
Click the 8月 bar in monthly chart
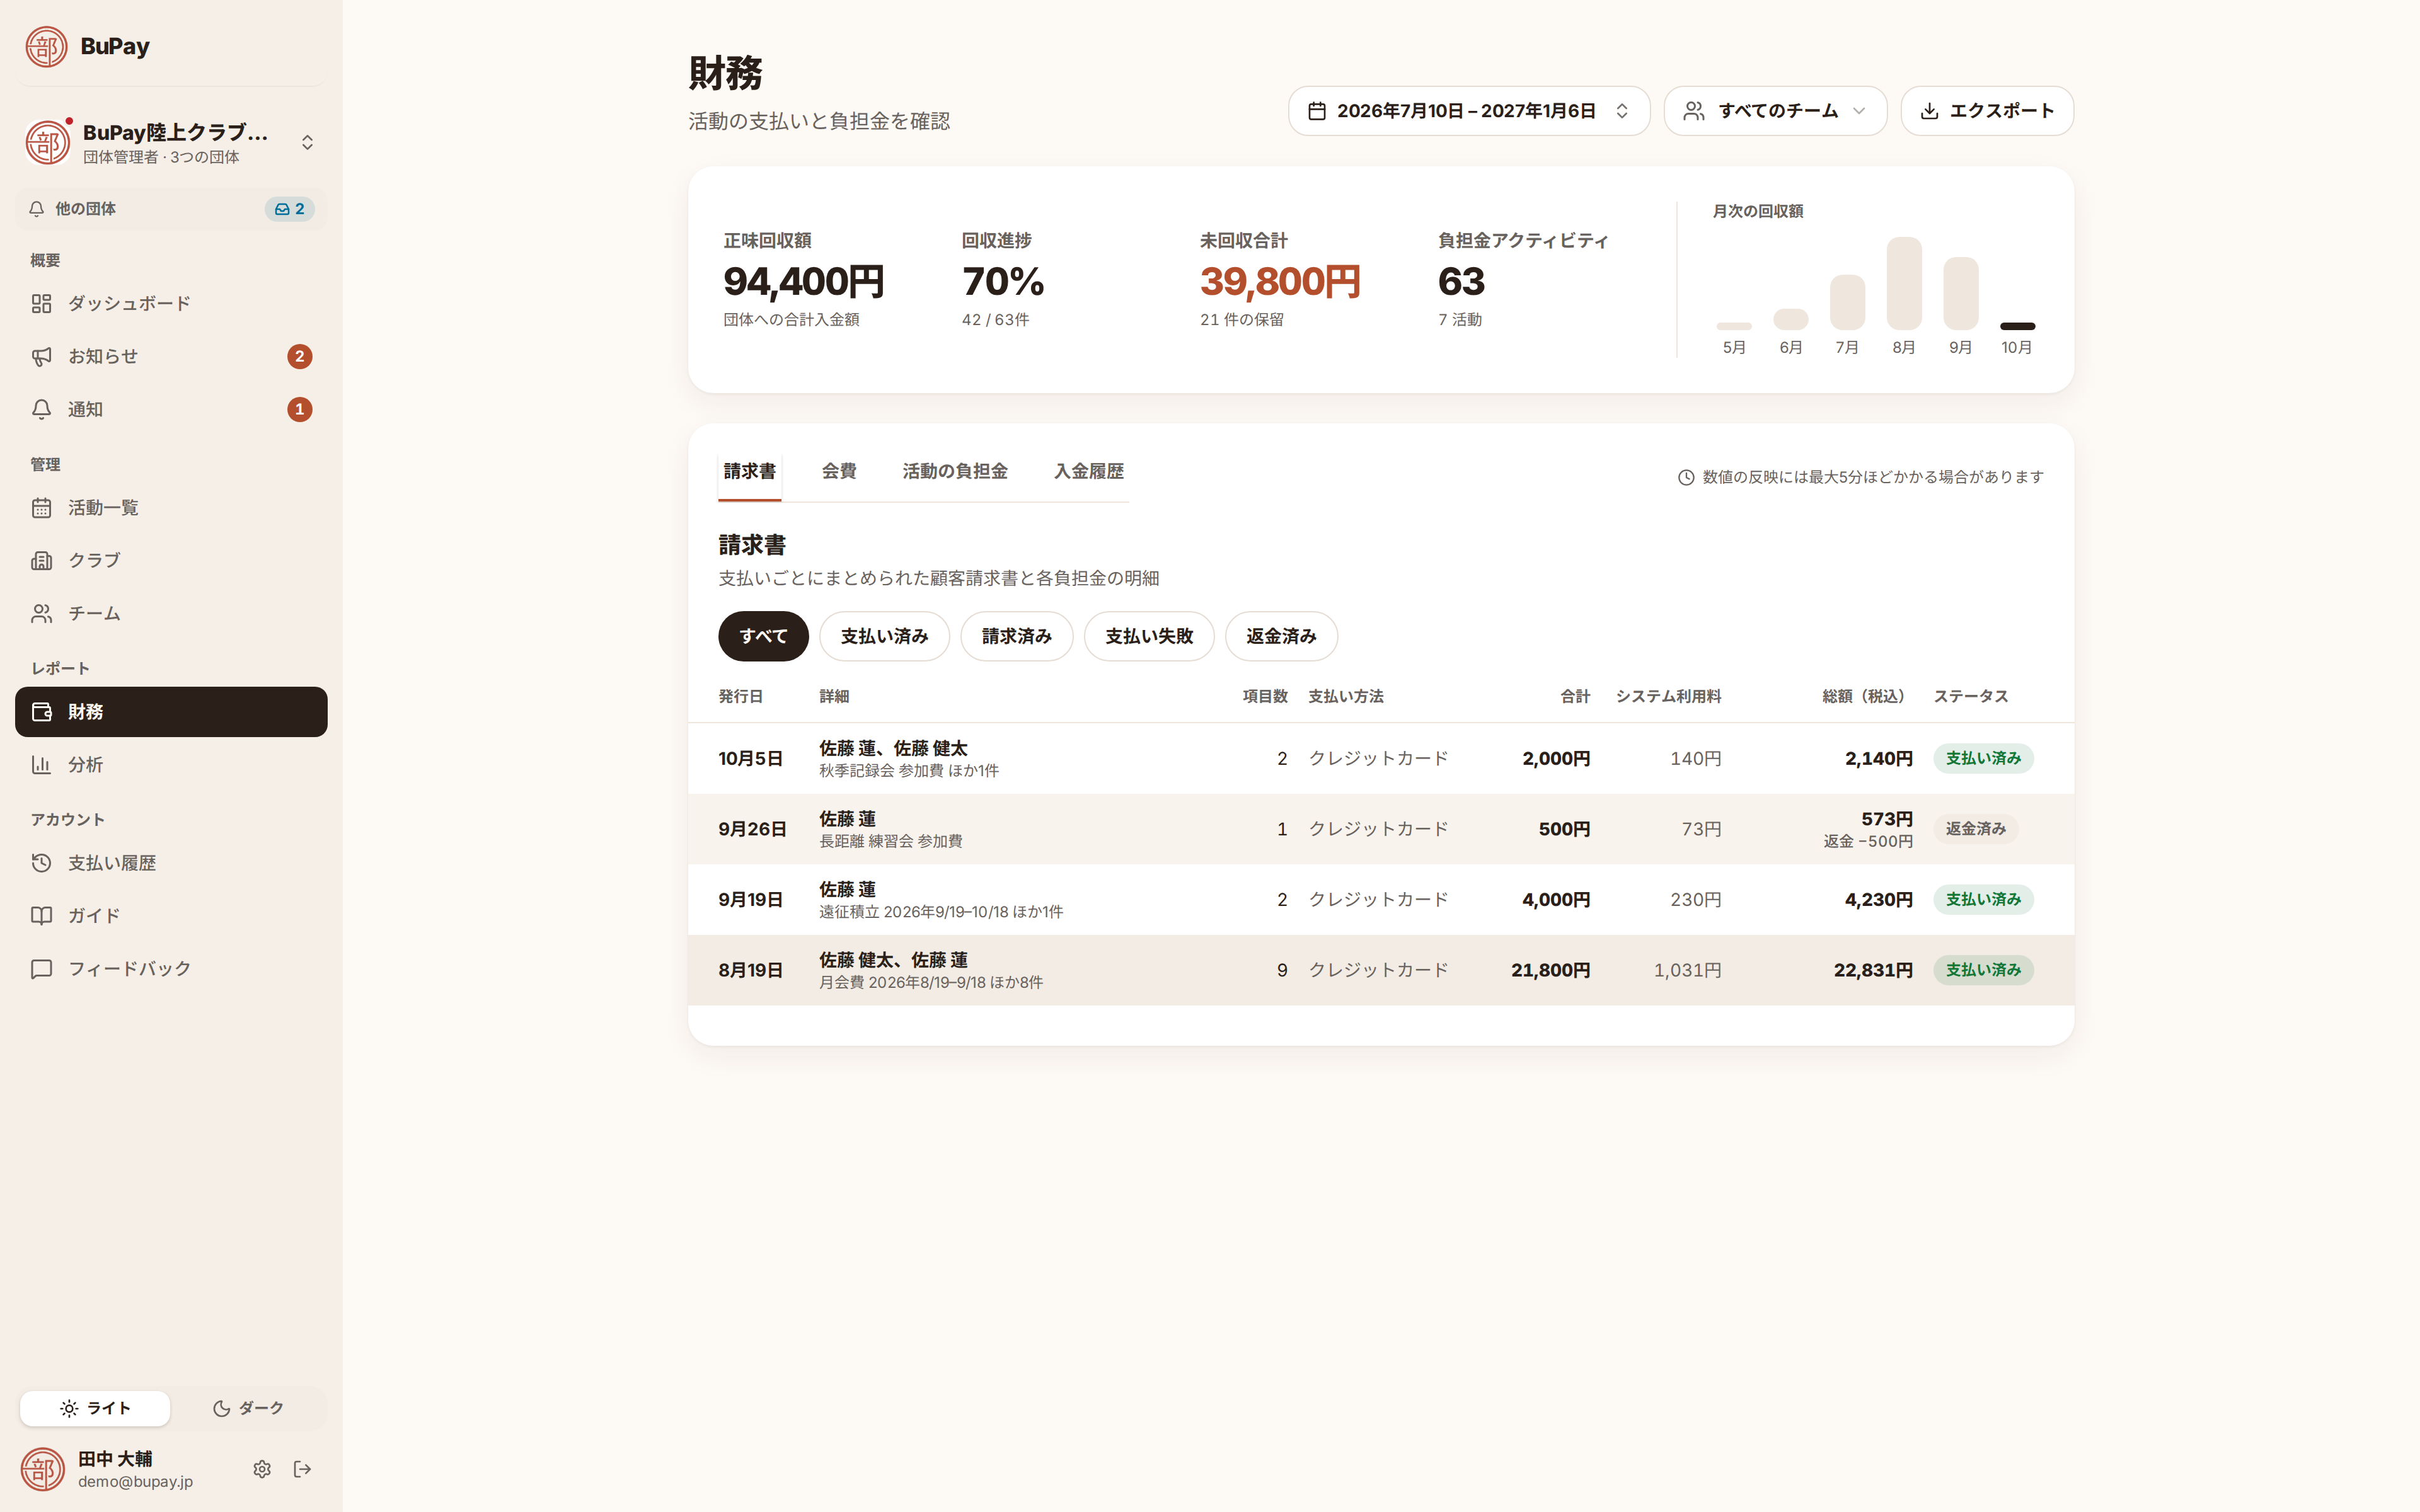click(x=1904, y=283)
